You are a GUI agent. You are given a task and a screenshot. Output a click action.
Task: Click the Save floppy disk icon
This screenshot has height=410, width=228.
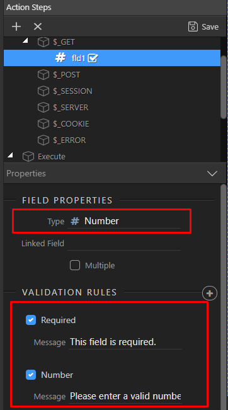[x=193, y=26]
